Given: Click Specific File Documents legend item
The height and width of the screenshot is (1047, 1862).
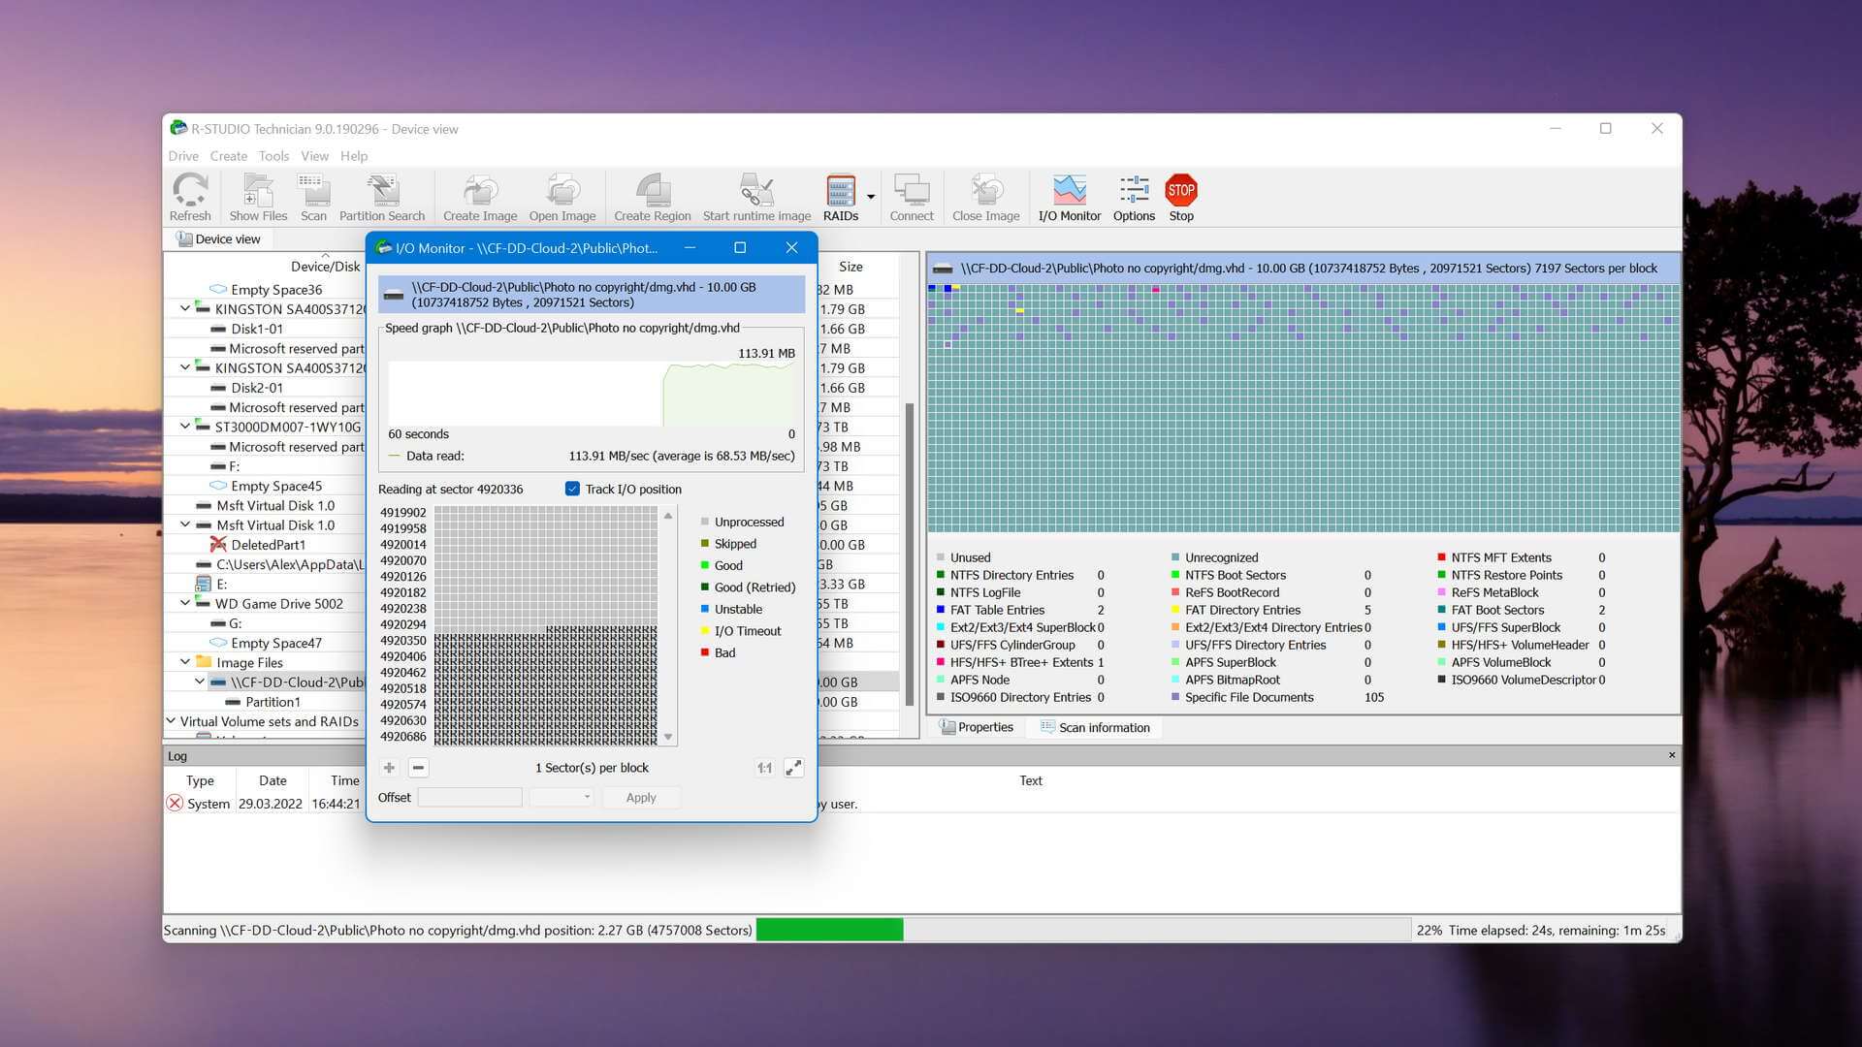Looking at the screenshot, I should point(1249,697).
